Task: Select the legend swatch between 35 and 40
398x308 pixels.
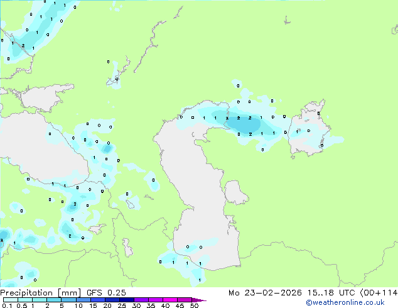Action: (x=155, y=300)
